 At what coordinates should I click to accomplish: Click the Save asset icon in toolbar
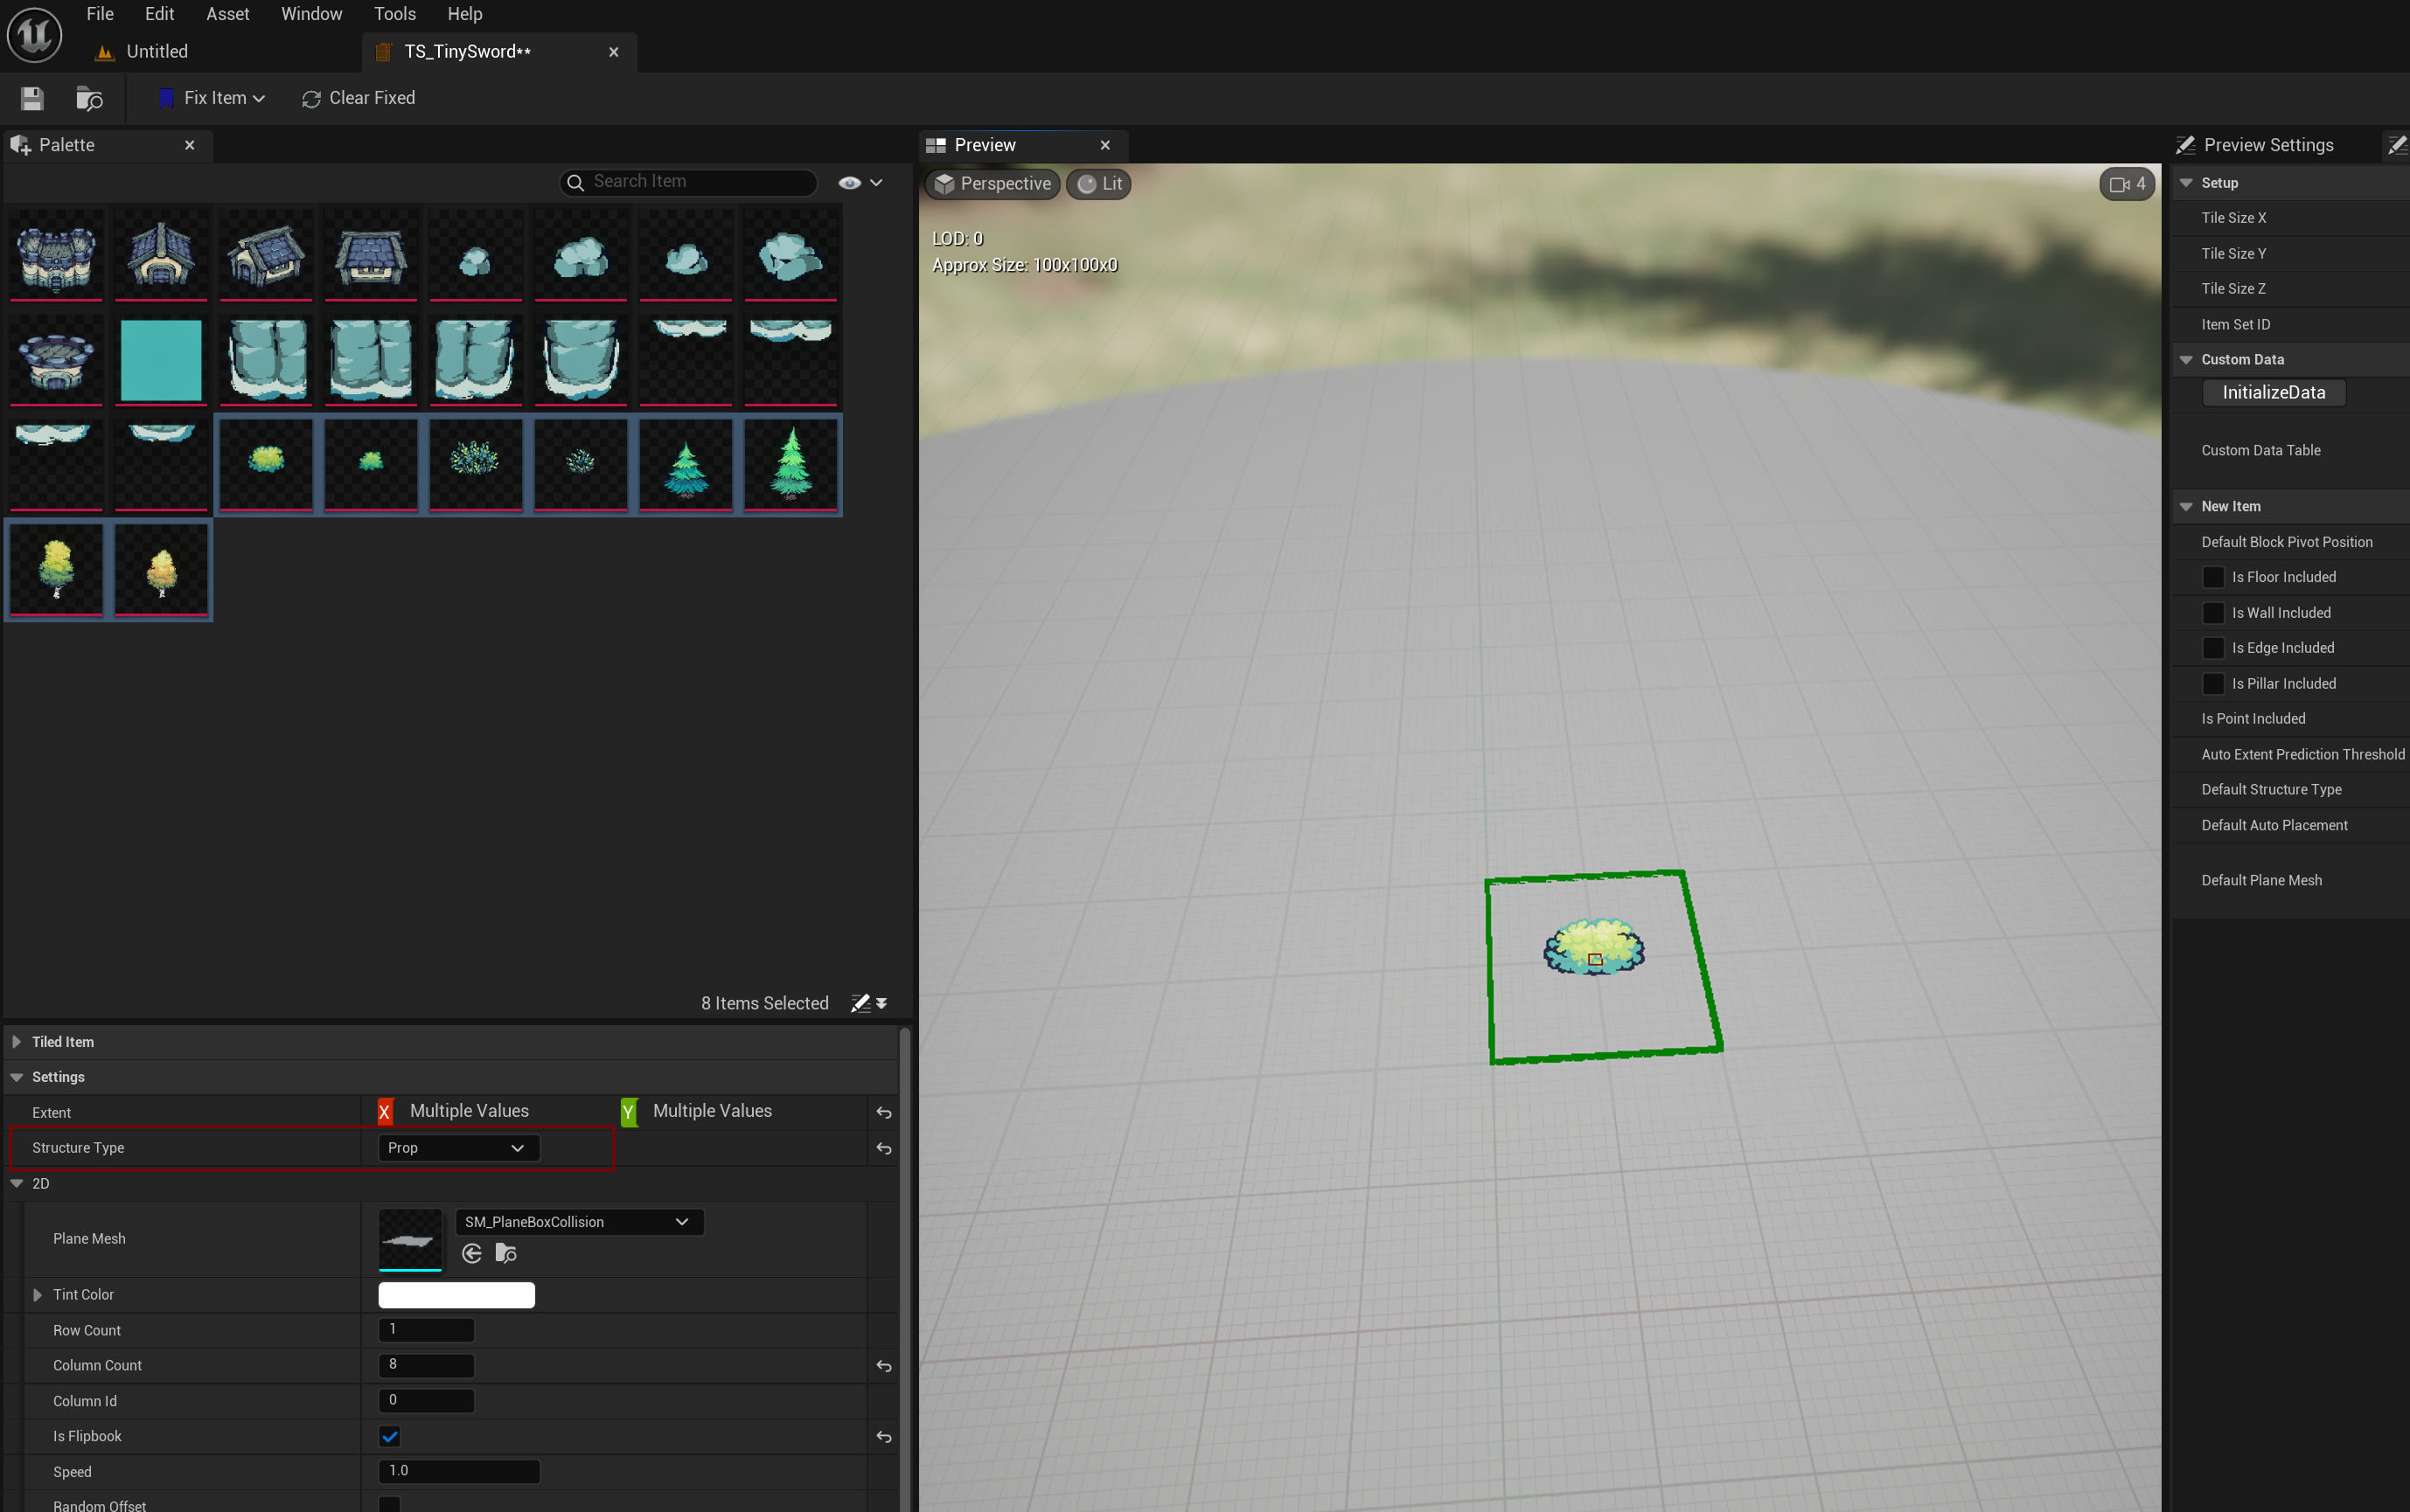pyautogui.click(x=32, y=98)
